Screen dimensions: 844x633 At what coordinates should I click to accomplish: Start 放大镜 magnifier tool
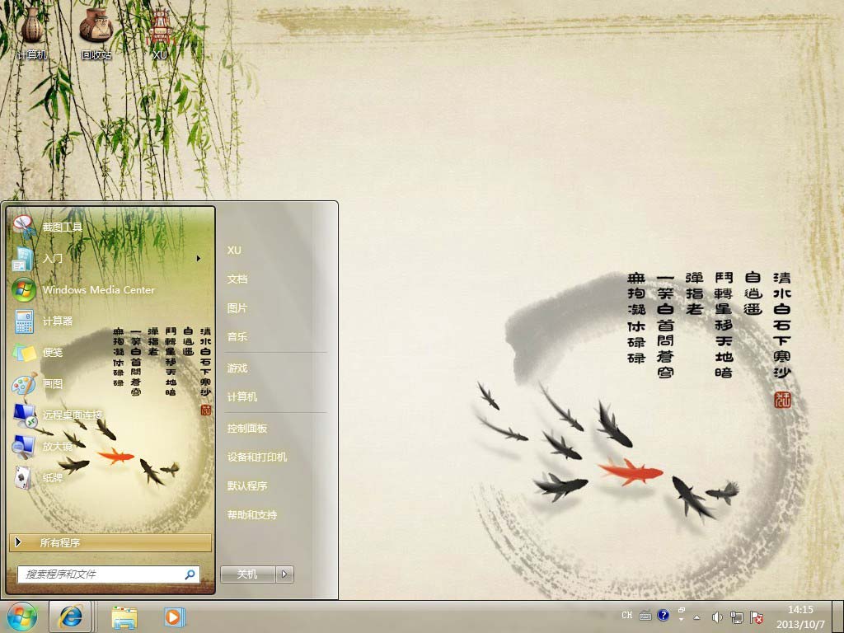[x=57, y=446]
